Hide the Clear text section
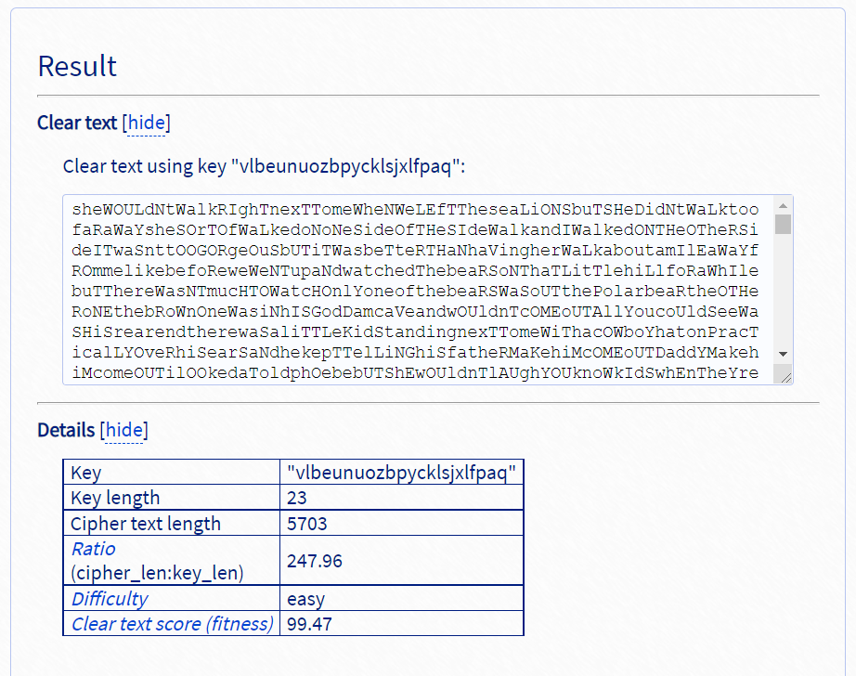Viewport: 856px width, 676px height. pyautogui.click(x=147, y=123)
